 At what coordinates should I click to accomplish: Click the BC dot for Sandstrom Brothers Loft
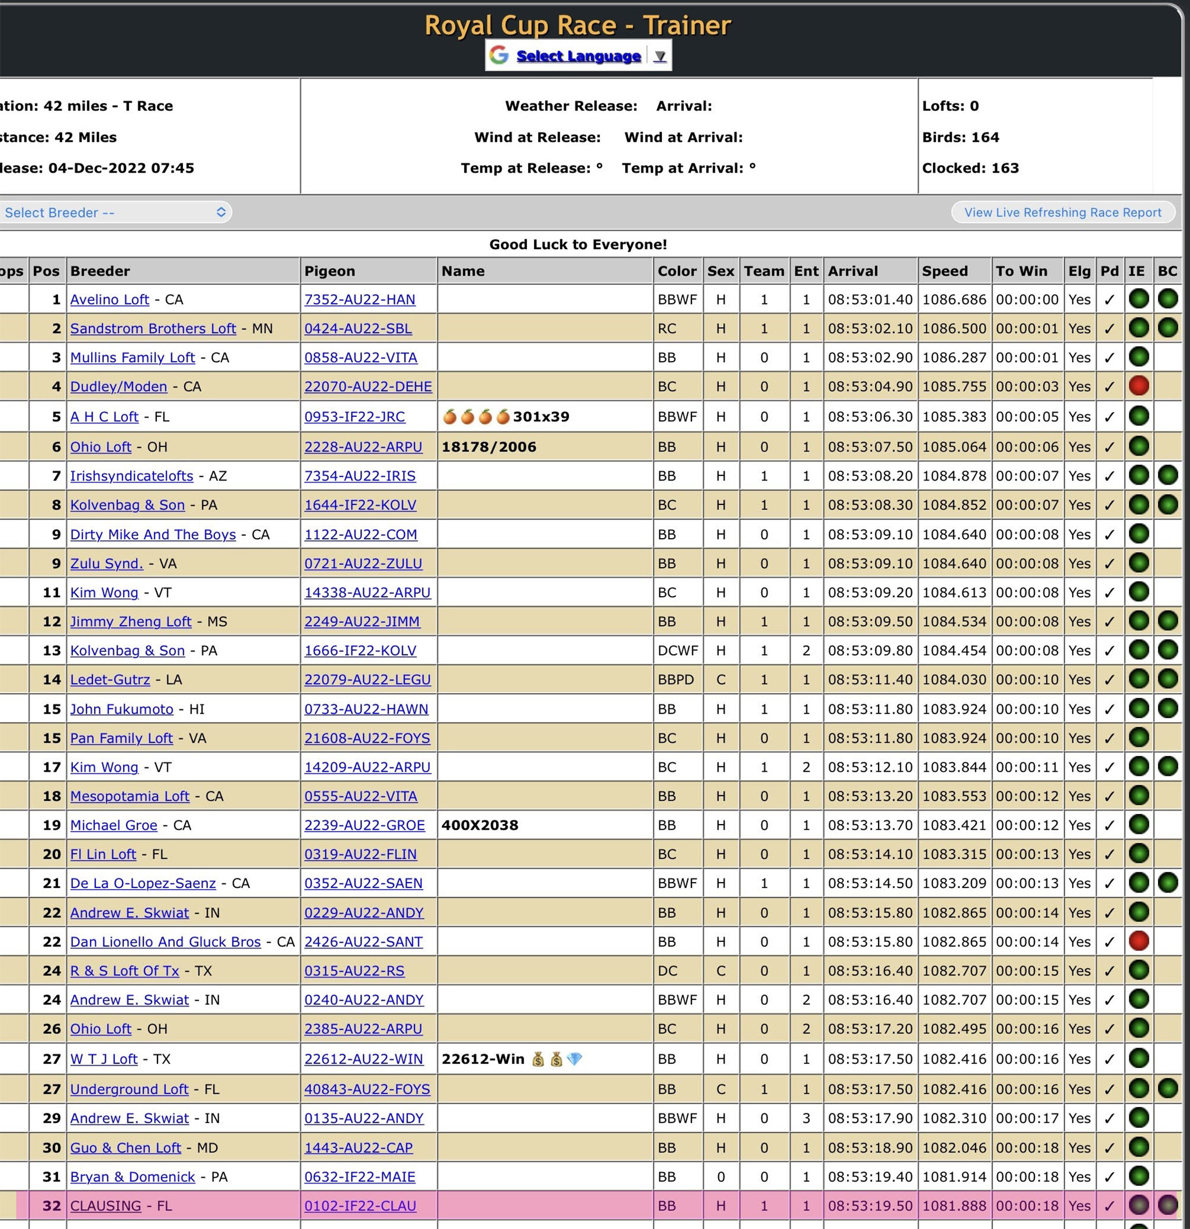click(1167, 328)
